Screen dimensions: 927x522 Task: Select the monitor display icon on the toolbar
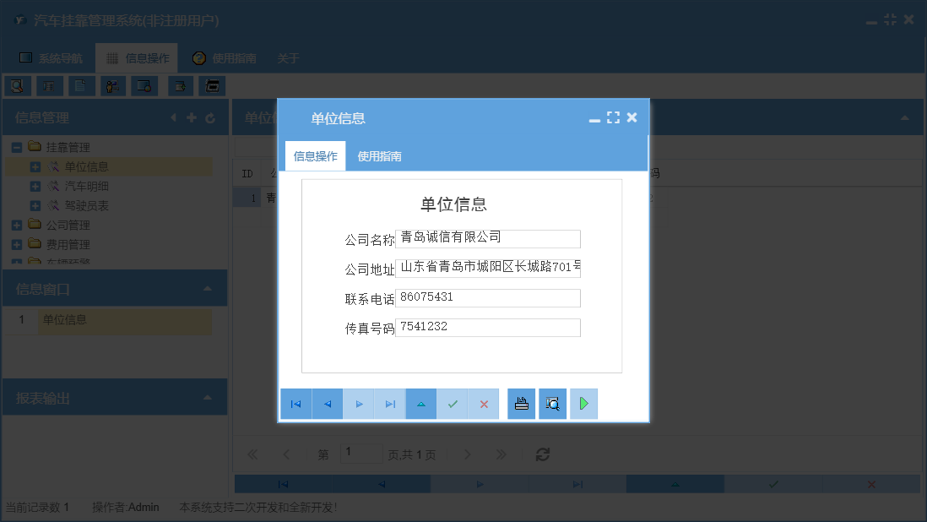[146, 85]
